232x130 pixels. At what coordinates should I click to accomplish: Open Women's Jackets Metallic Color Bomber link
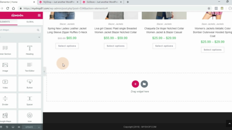point(212,32)
